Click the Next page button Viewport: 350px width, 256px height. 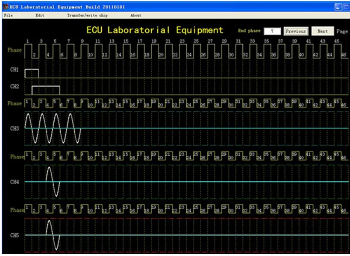(323, 31)
